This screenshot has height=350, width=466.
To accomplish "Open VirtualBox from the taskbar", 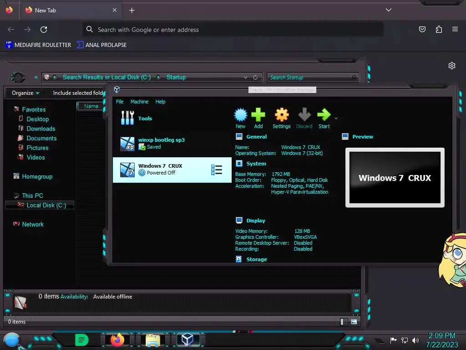I will click(187, 340).
